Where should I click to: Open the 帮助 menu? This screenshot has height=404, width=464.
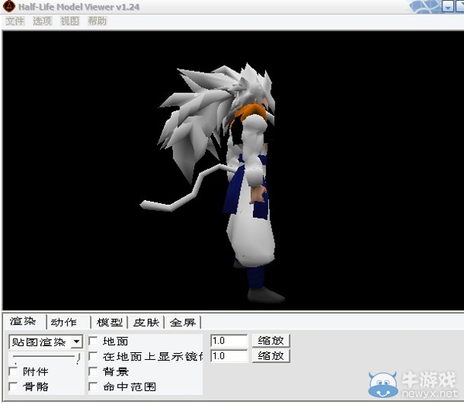pyautogui.click(x=97, y=21)
